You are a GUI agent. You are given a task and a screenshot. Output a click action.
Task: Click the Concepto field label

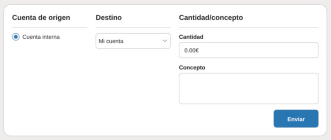192,67
